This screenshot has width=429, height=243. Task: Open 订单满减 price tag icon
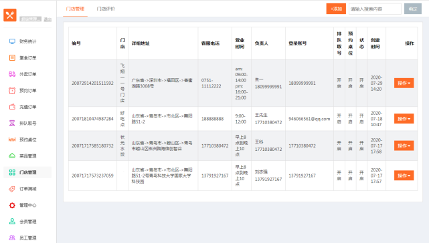(x=12, y=189)
